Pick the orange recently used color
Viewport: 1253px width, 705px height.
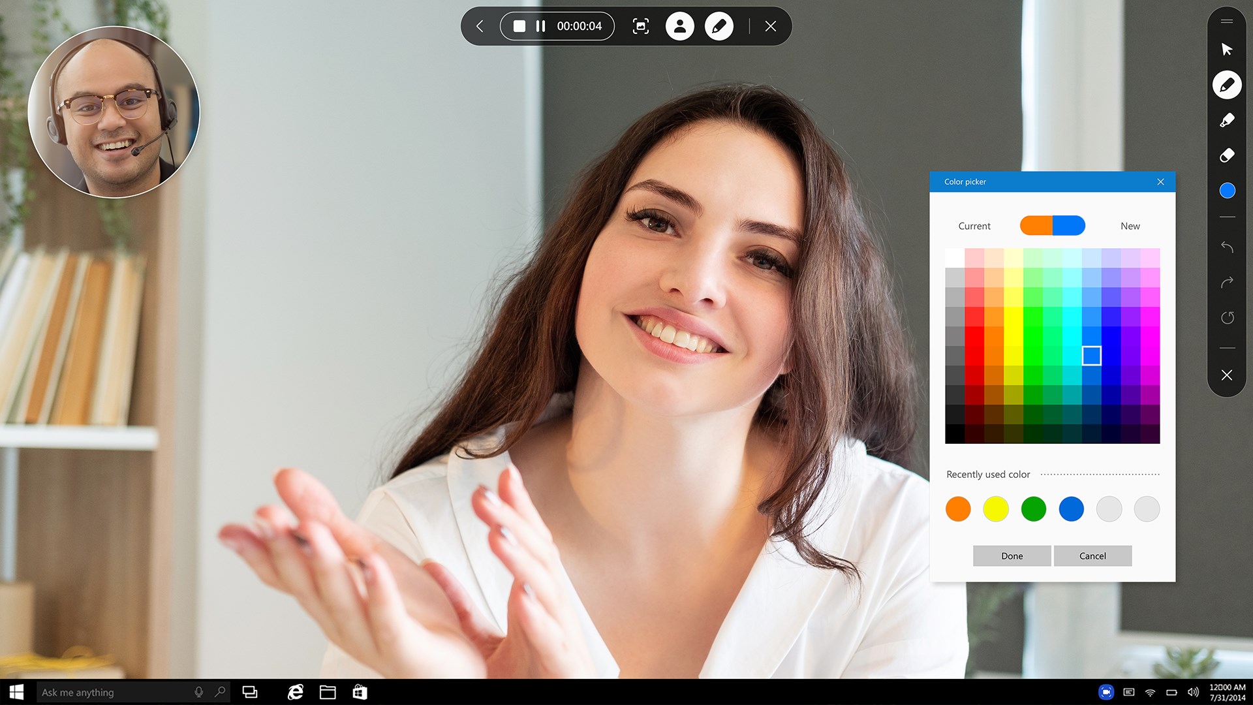tap(958, 509)
